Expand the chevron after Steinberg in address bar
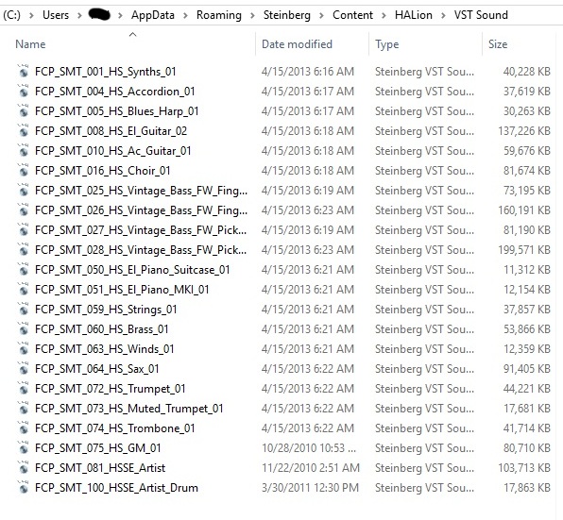The height and width of the screenshot is (520, 563). click(321, 15)
